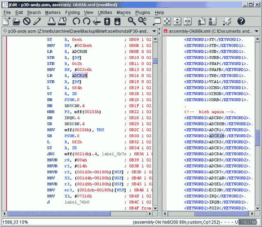Expand the p30-andy.asm buffer dropdown
Image resolution: width=262 pixels, height=227 pixels.
154,31
